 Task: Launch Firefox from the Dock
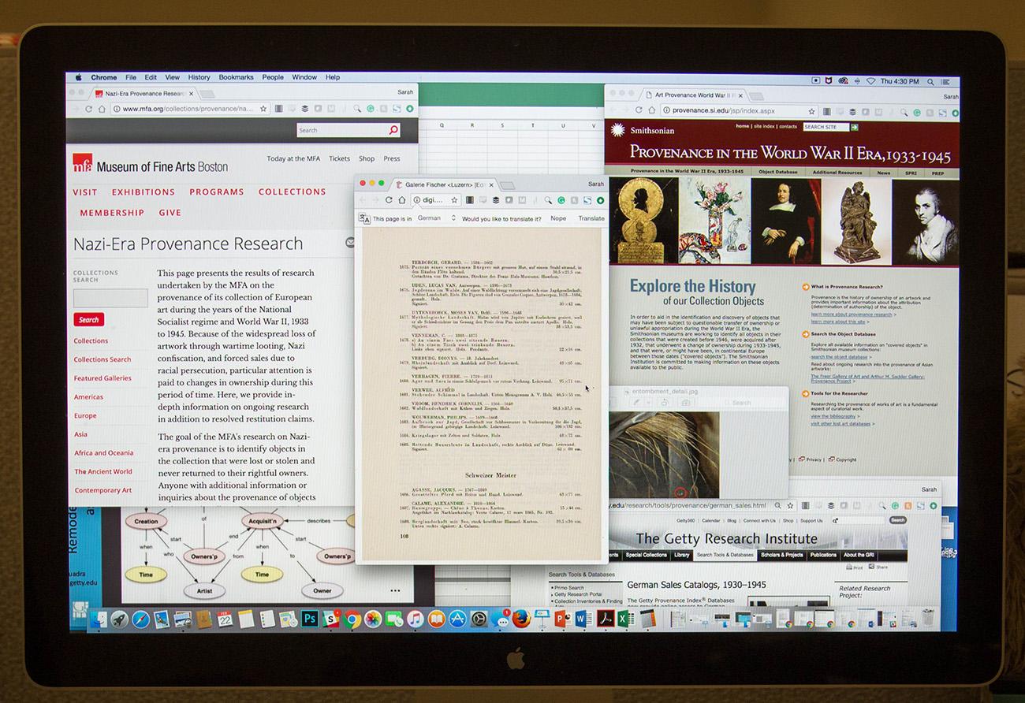point(521,619)
